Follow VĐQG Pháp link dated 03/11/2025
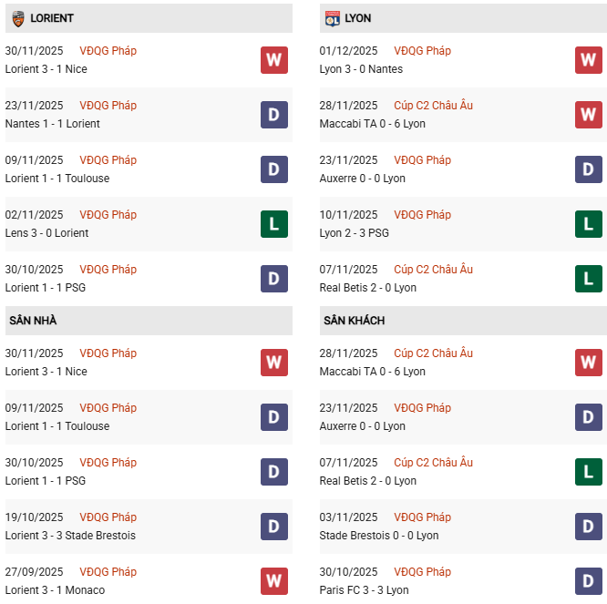Viewport: 607px width, 604px height. coord(422,517)
